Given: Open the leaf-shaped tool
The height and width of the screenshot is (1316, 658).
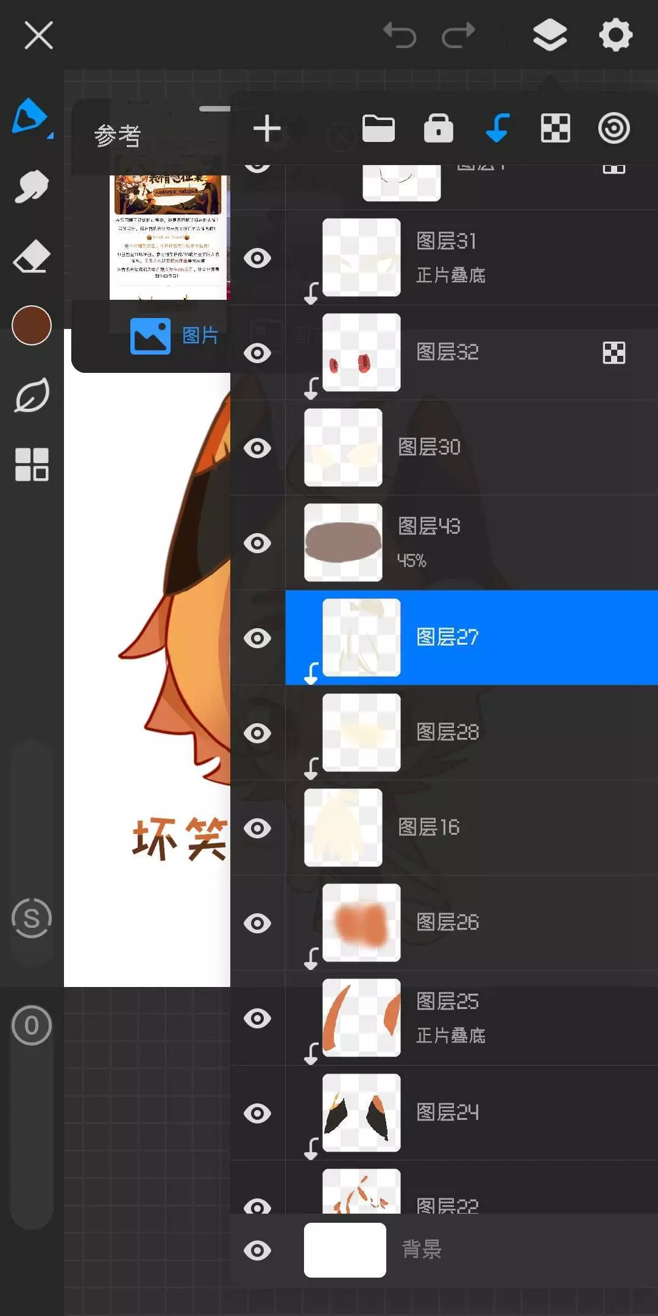Looking at the screenshot, I should 32,395.
